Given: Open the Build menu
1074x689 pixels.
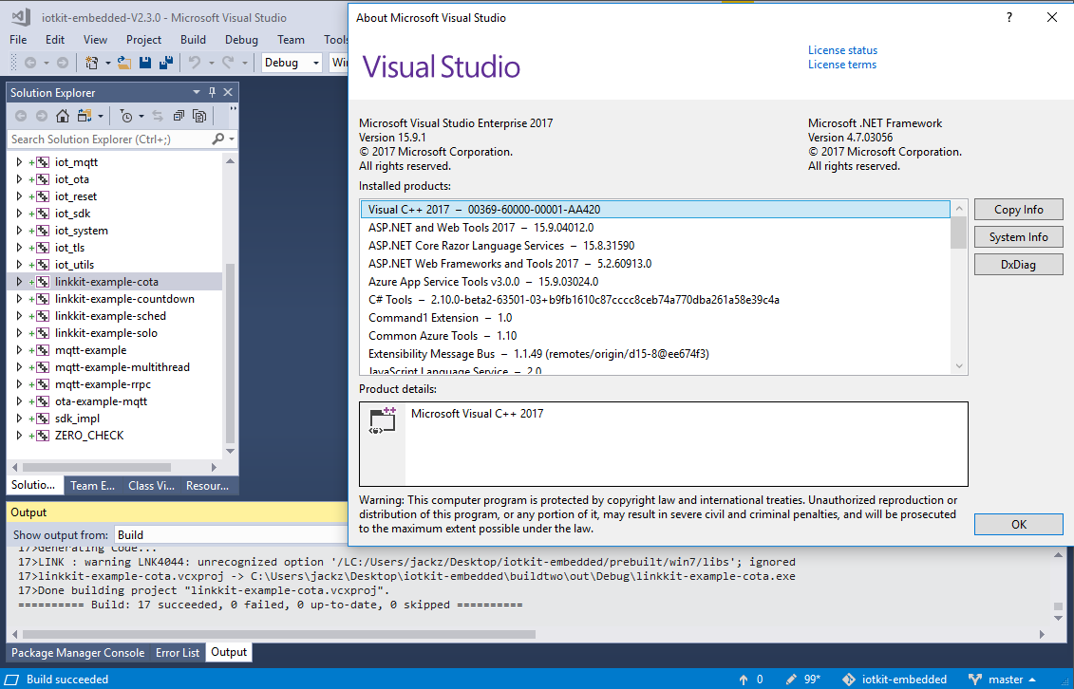Looking at the screenshot, I should [193, 40].
